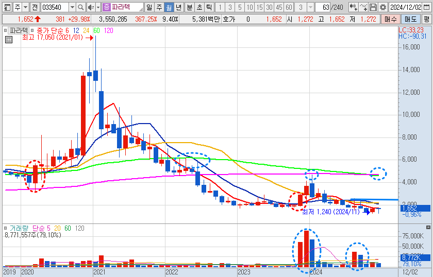Click the blue 매도 sell button

tap(410, 20)
